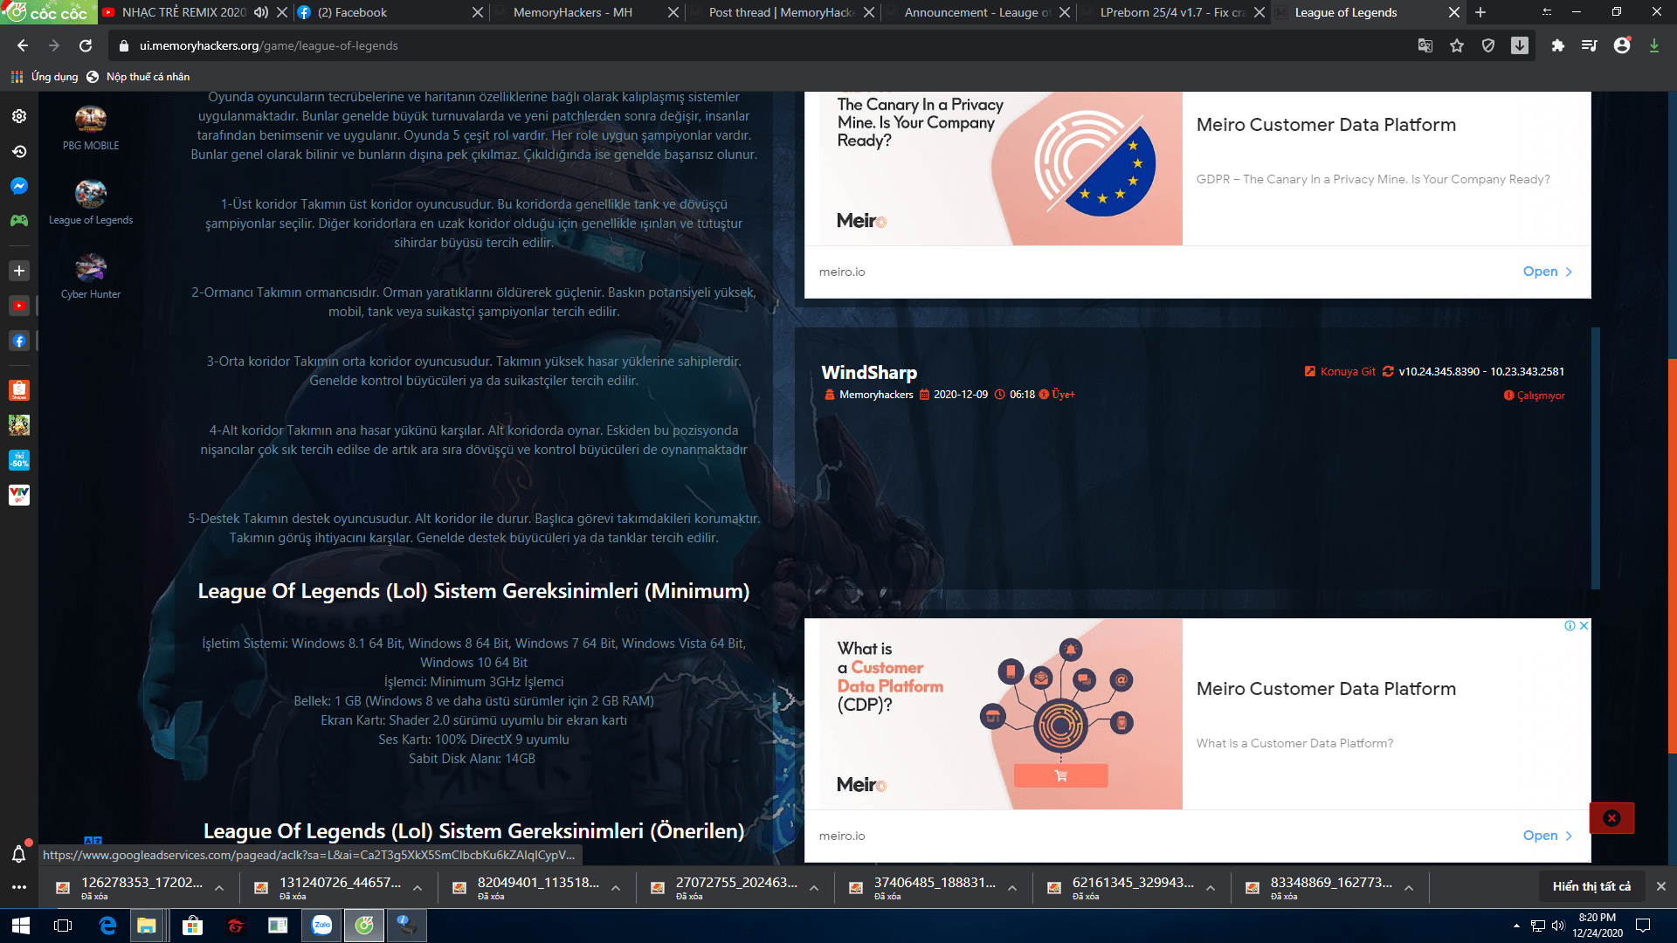Viewport: 1677px width, 943px height.
Task: Show hidden system tray icons
Action: coord(1516,926)
